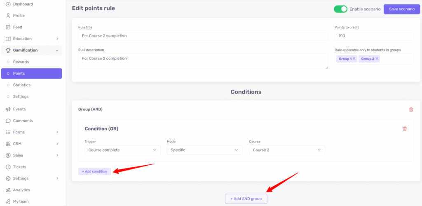422x206 pixels.
Task: Click the Analytics chart icon
Action: tap(8, 190)
